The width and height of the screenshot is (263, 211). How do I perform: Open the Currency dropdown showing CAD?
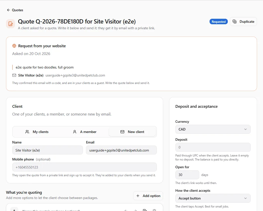[x=213, y=129]
